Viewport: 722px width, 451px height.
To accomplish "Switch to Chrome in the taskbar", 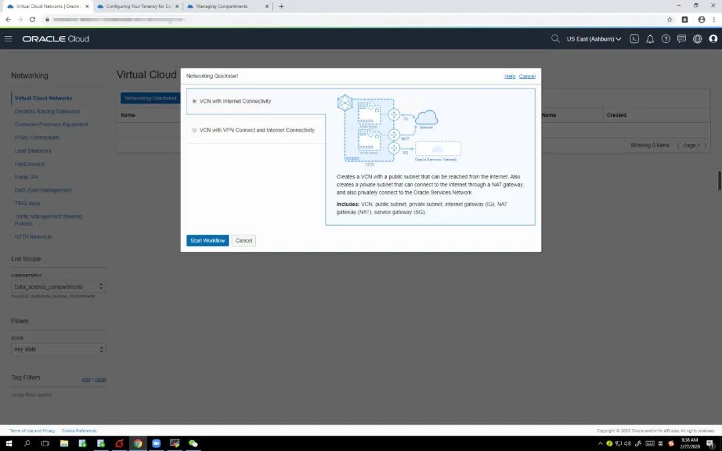I will (138, 444).
